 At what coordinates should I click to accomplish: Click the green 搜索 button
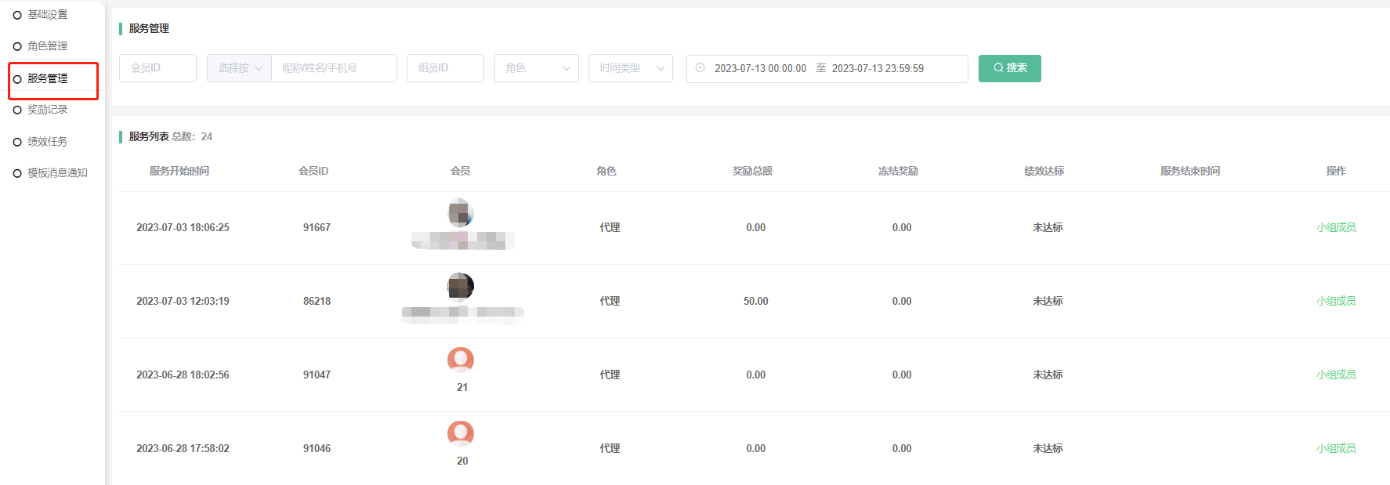(1009, 68)
